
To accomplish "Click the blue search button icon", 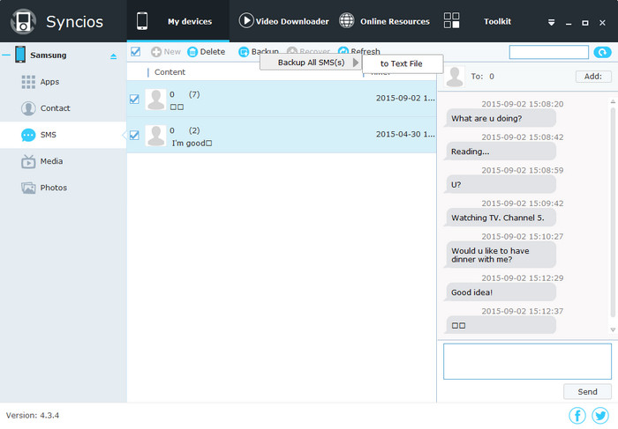I will click(x=603, y=52).
